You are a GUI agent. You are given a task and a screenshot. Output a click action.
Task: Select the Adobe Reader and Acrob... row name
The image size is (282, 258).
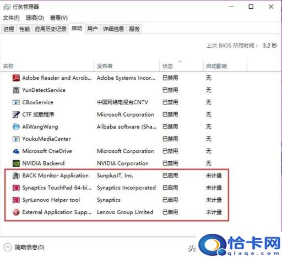point(57,78)
